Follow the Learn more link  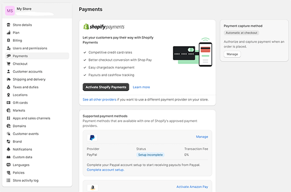pos(141,87)
